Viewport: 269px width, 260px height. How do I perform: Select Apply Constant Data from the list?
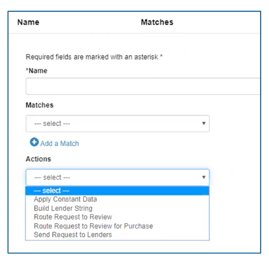[65, 199]
